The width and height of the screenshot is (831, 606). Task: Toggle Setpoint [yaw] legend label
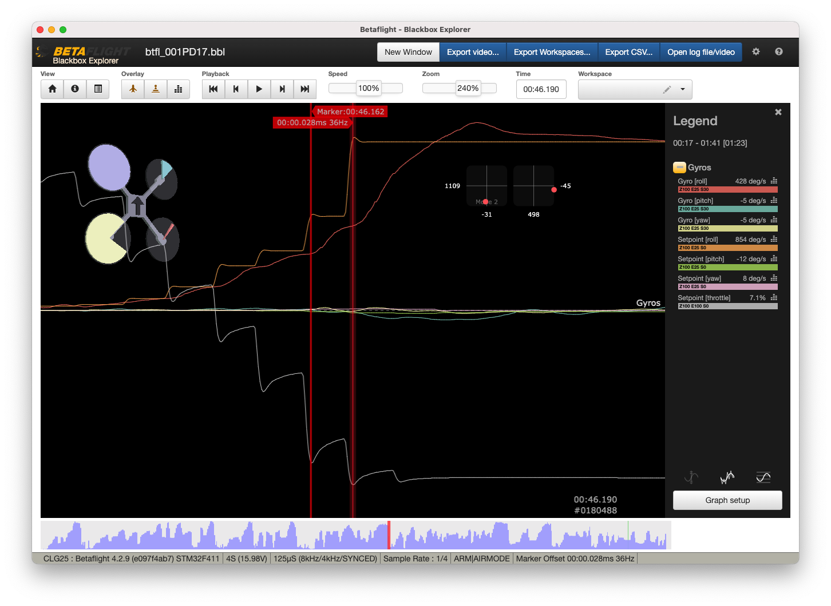699,278
